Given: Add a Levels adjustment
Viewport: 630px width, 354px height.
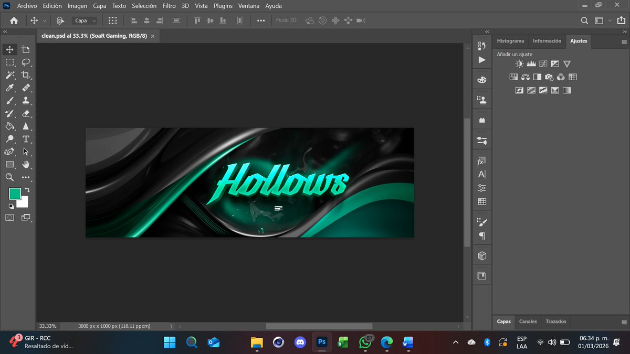Looking at the screenshot, I should click(531, 64).
